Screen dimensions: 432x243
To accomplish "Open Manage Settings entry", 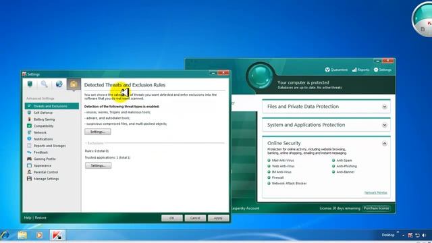I will pyautogui.click(x=47, y=179).
